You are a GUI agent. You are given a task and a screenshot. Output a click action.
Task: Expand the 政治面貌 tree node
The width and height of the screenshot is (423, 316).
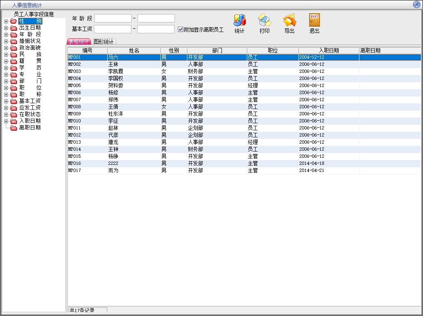pos(6,48)
